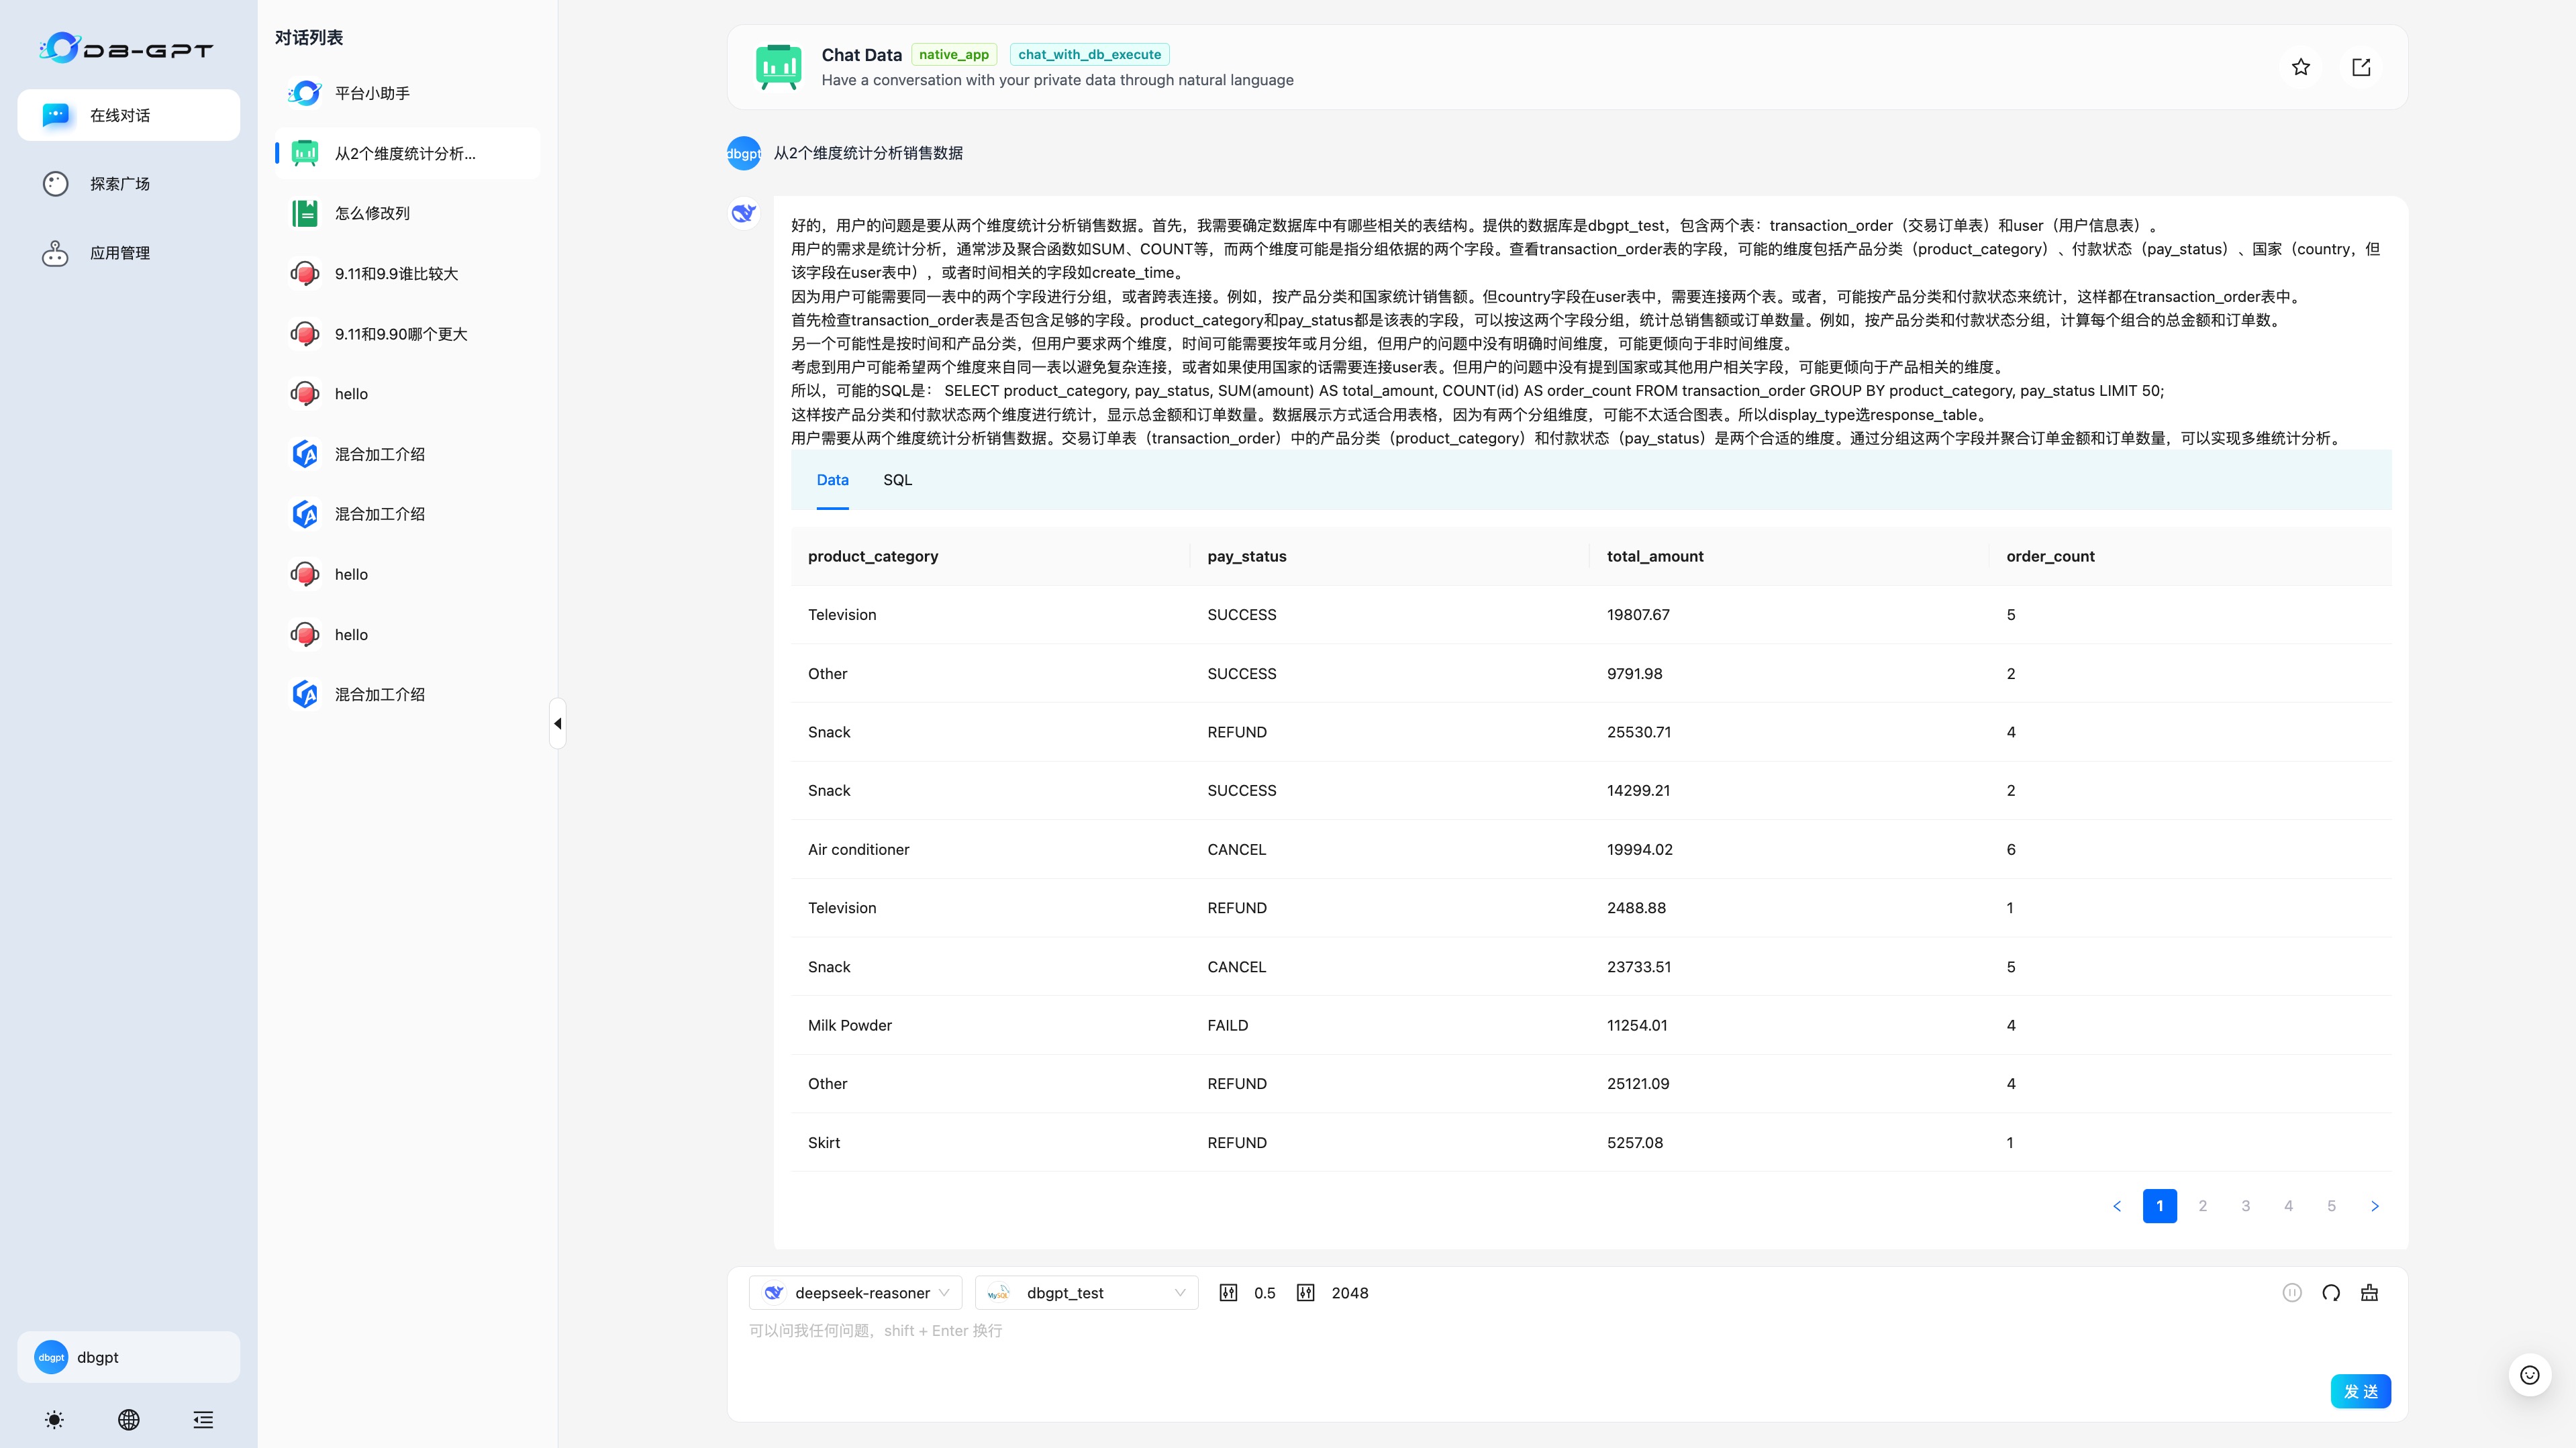The width and height of the screenshot is (2576, 1448).
Task: Go to next page of table results
Action: [2374, 1206]
